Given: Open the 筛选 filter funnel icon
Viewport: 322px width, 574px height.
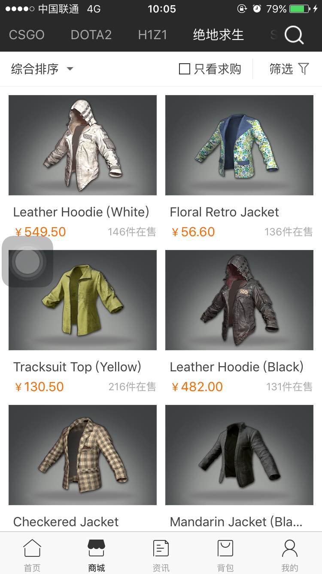Looking at the screenshot, I should coord(304,69).
